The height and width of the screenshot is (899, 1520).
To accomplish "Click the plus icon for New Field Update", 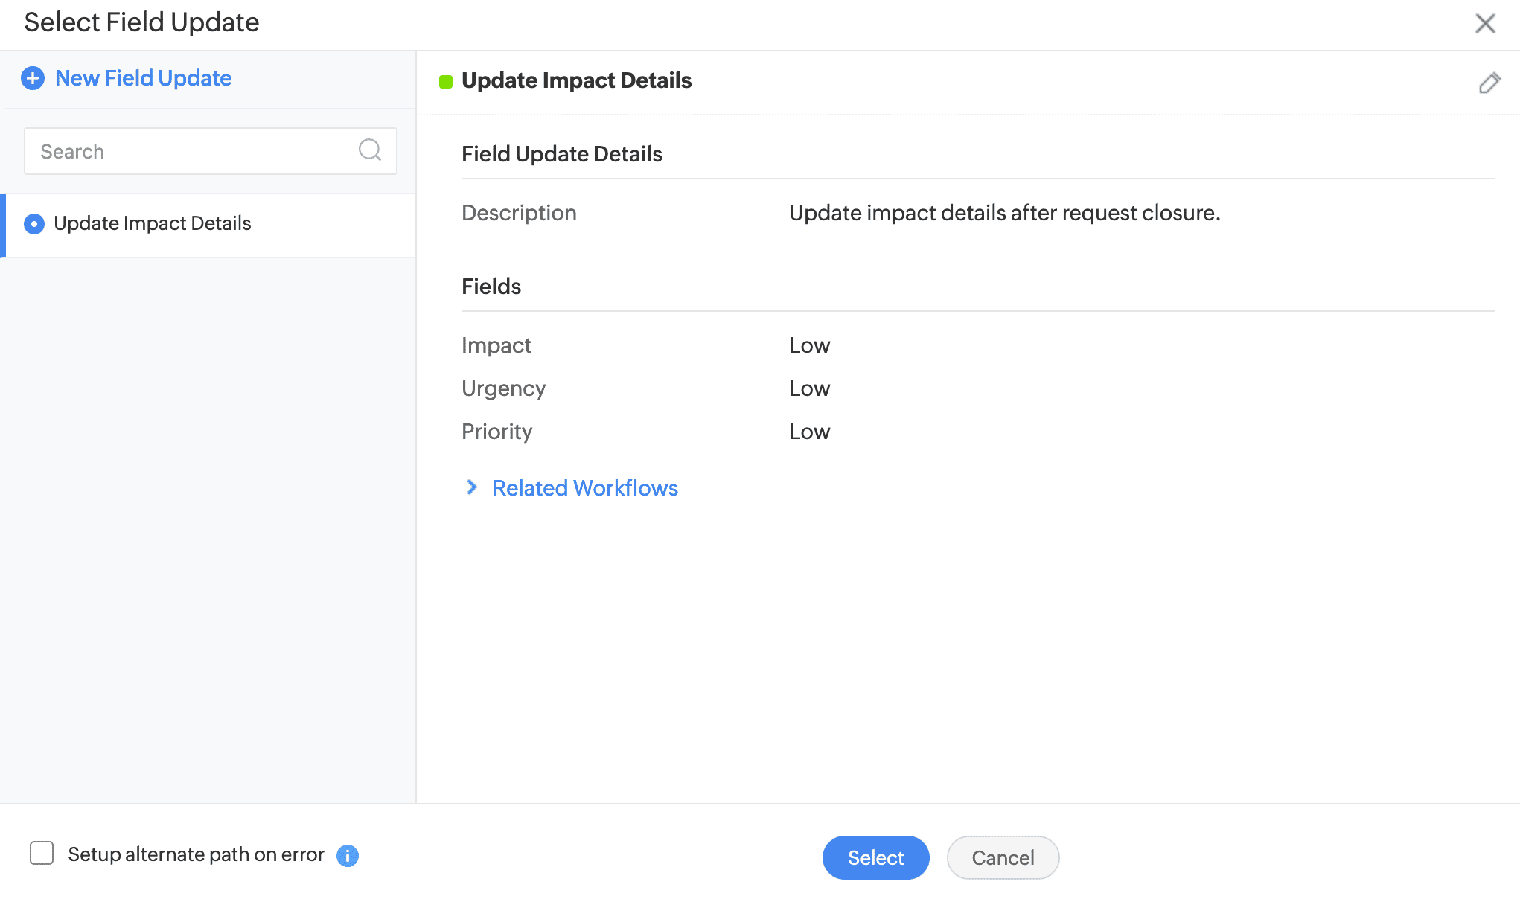I will [x=33, y=78].
